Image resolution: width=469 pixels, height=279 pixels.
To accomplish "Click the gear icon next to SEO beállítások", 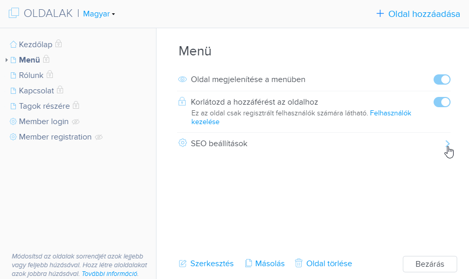I will (183, 143).
